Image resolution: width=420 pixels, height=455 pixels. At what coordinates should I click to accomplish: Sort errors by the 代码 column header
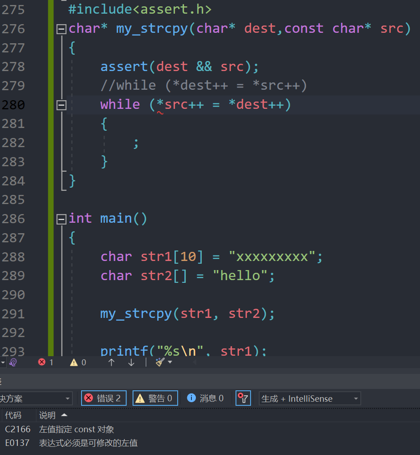click(x=13, y=415)
